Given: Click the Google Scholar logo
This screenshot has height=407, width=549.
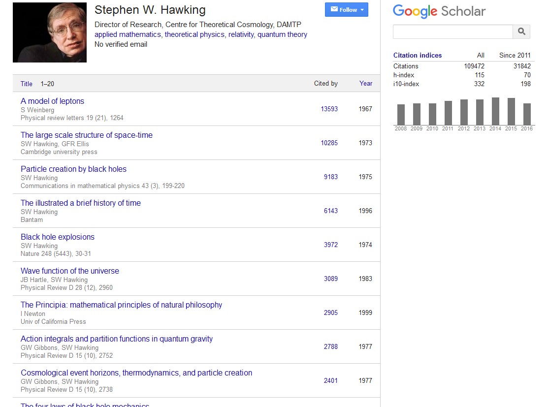Looking at the screenshot, I should [x=439, y=11].
